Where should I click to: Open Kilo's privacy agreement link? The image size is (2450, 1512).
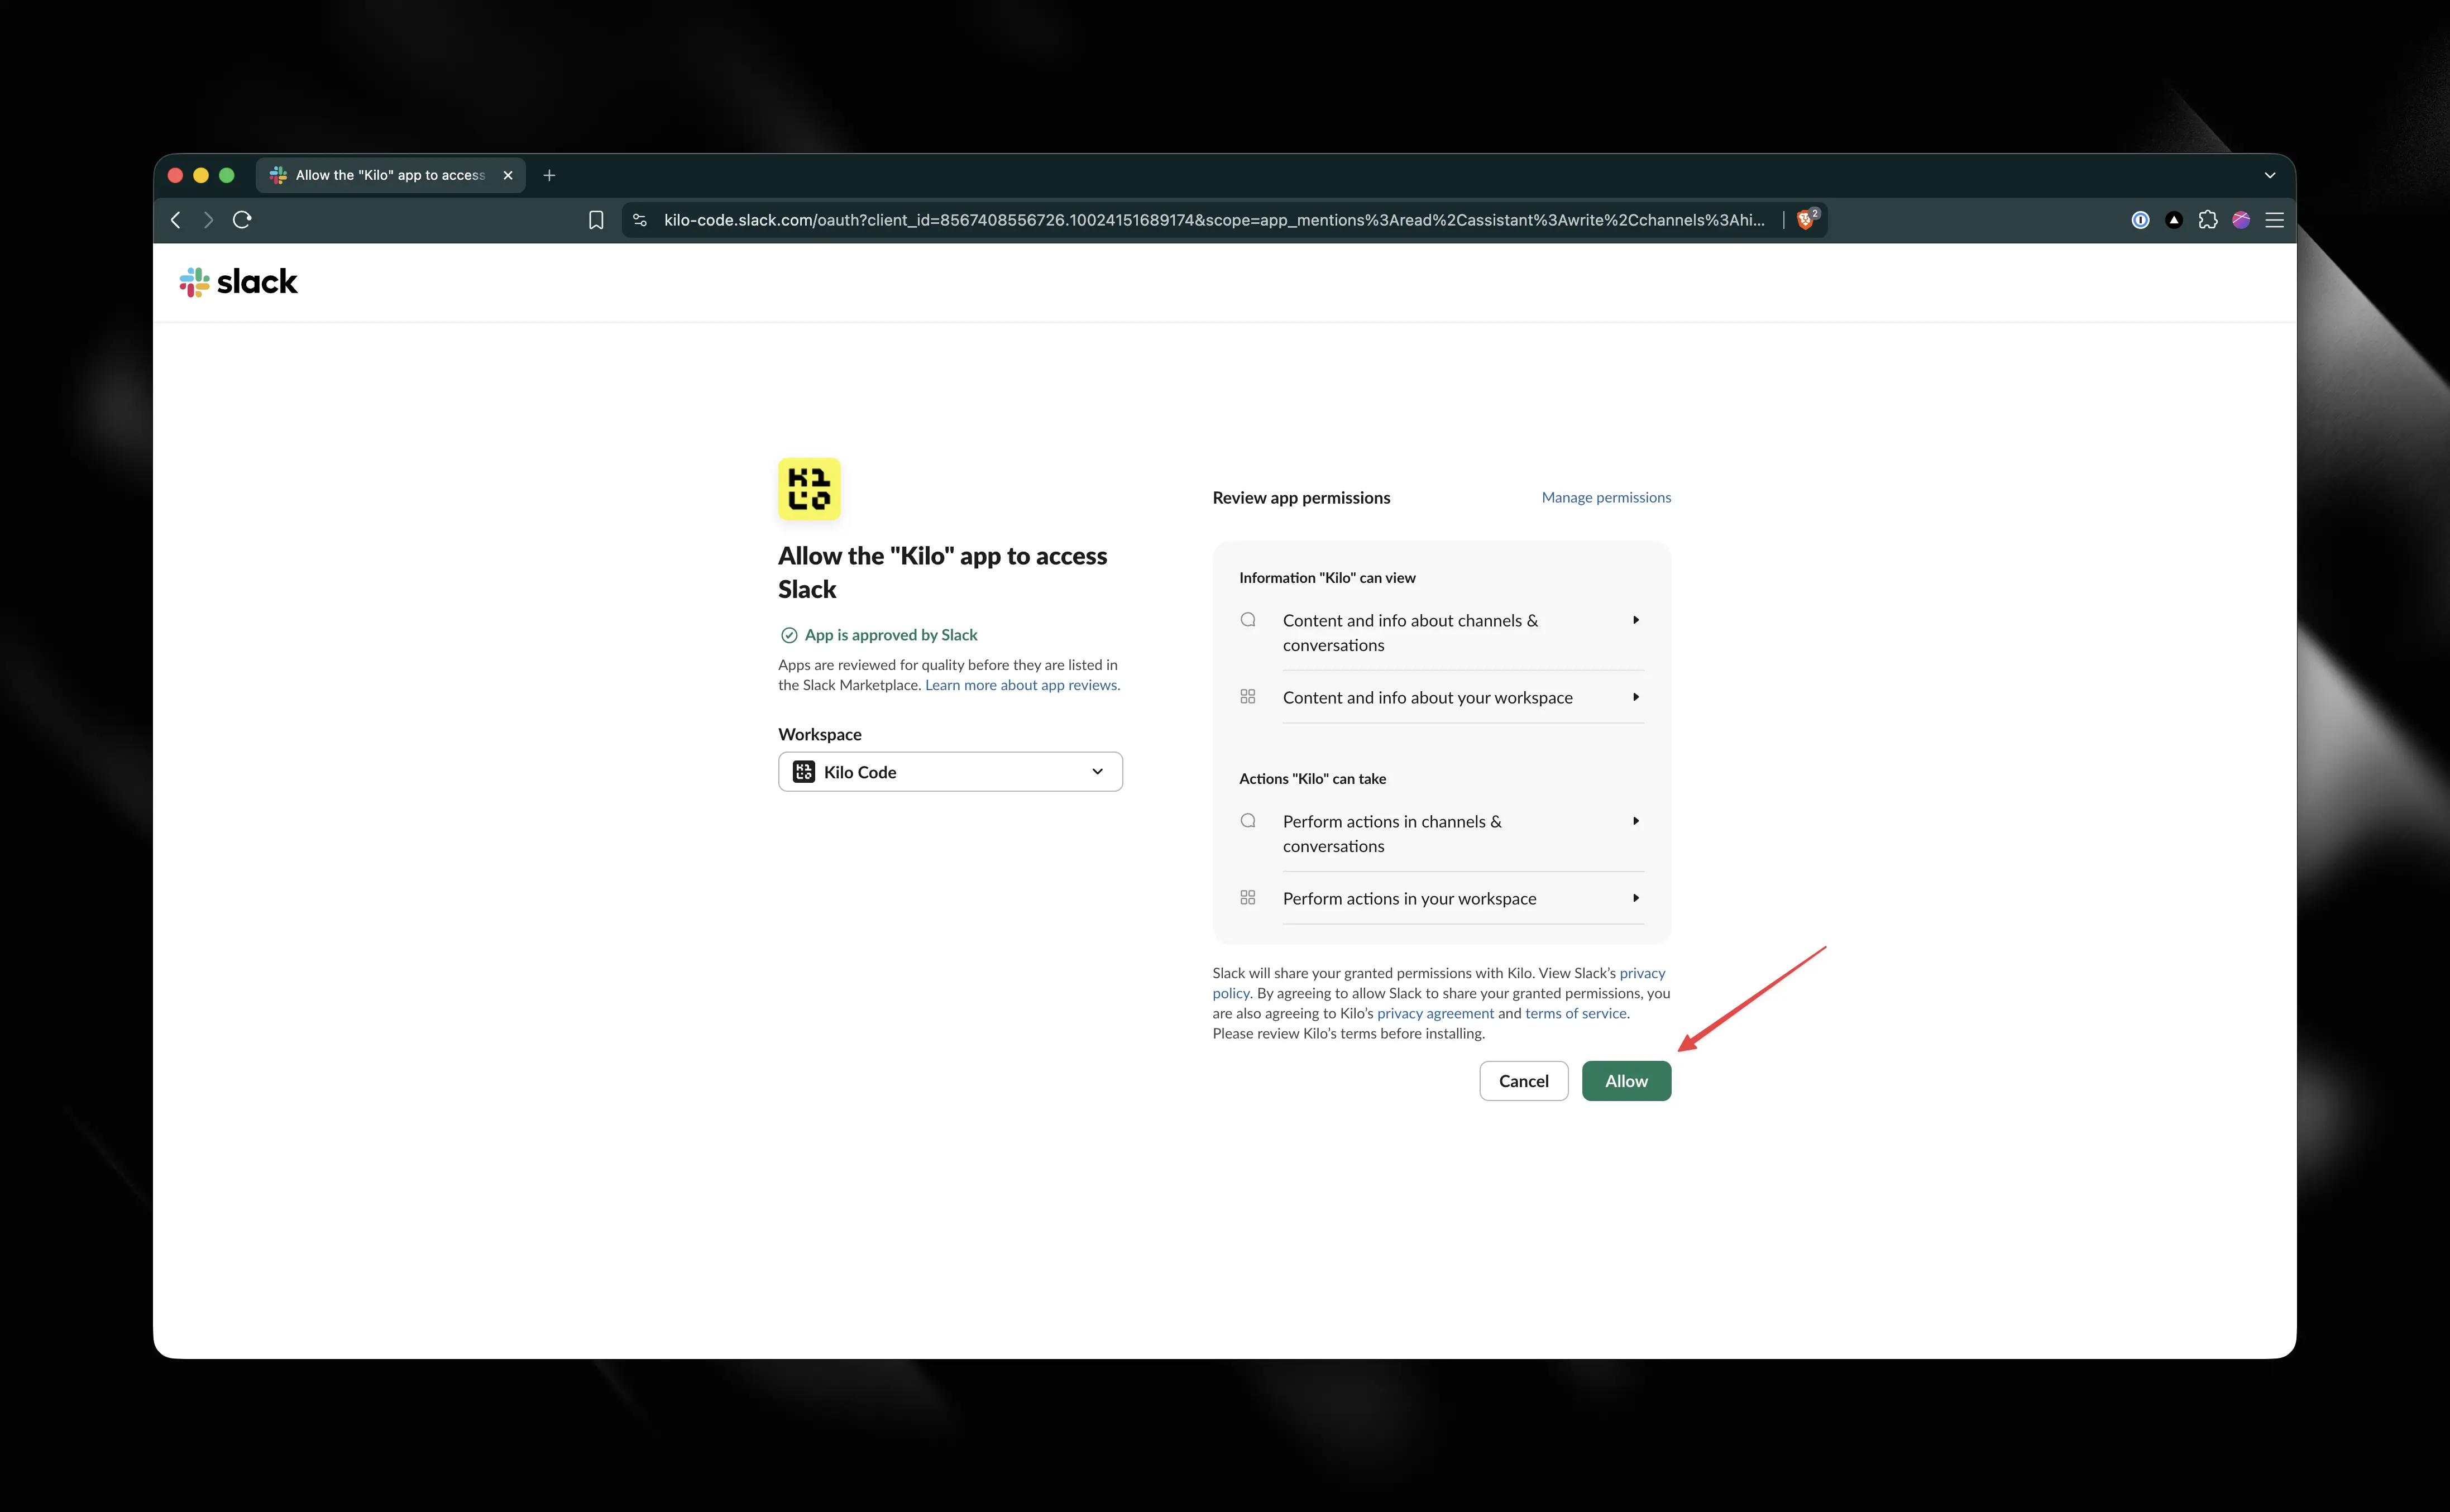1435,1013
